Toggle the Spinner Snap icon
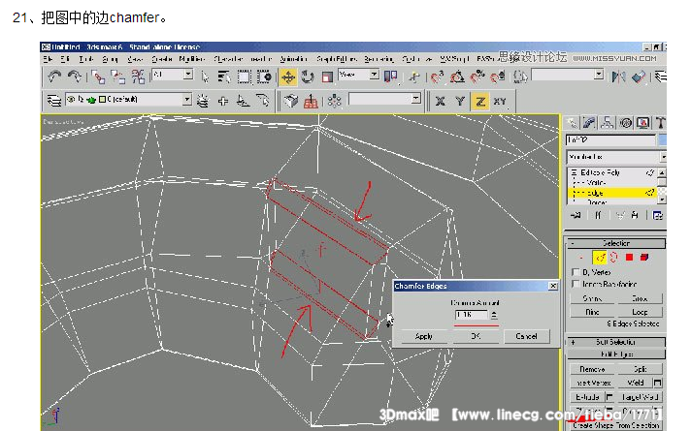Screen dimensions: 691x431 coord(497,77)
